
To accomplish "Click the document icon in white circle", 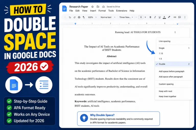I will coord(14,85).
